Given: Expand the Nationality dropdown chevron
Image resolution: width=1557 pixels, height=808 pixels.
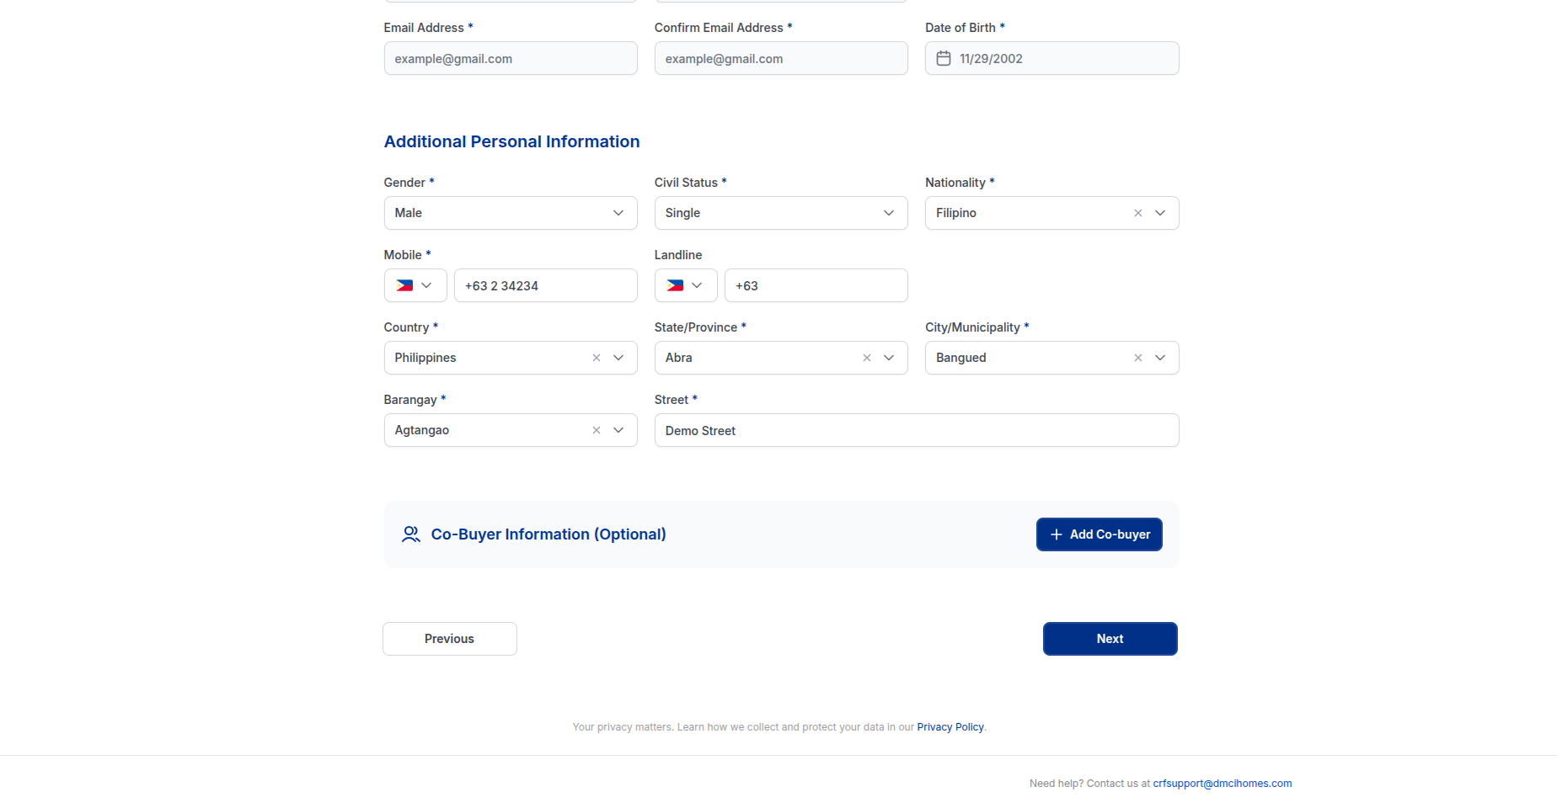Looking at the screenshot, I should pos(1160,213).
